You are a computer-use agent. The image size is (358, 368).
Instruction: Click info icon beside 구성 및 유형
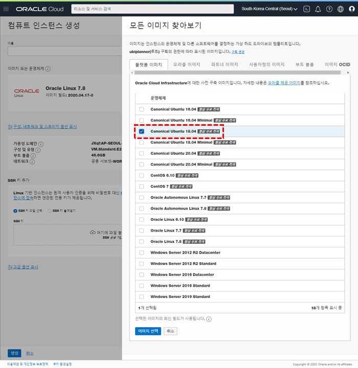(38, 150)
